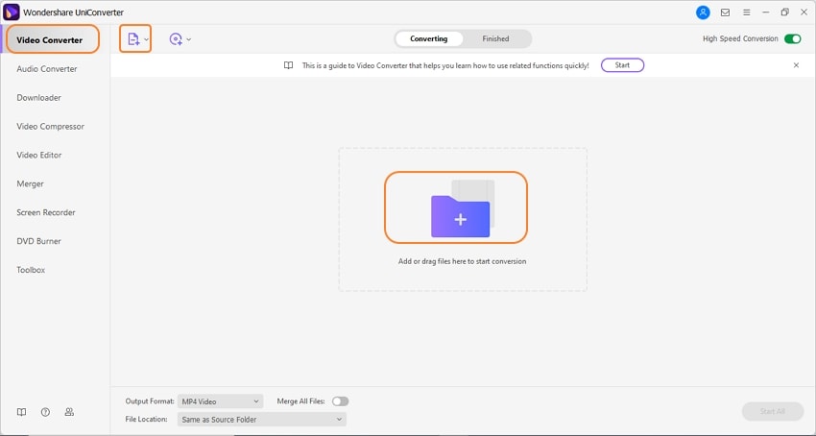Expand the Load DVD dropdown arrow
Image resolution: width=816 pixels, height=436 pixels.
[189, 39]
